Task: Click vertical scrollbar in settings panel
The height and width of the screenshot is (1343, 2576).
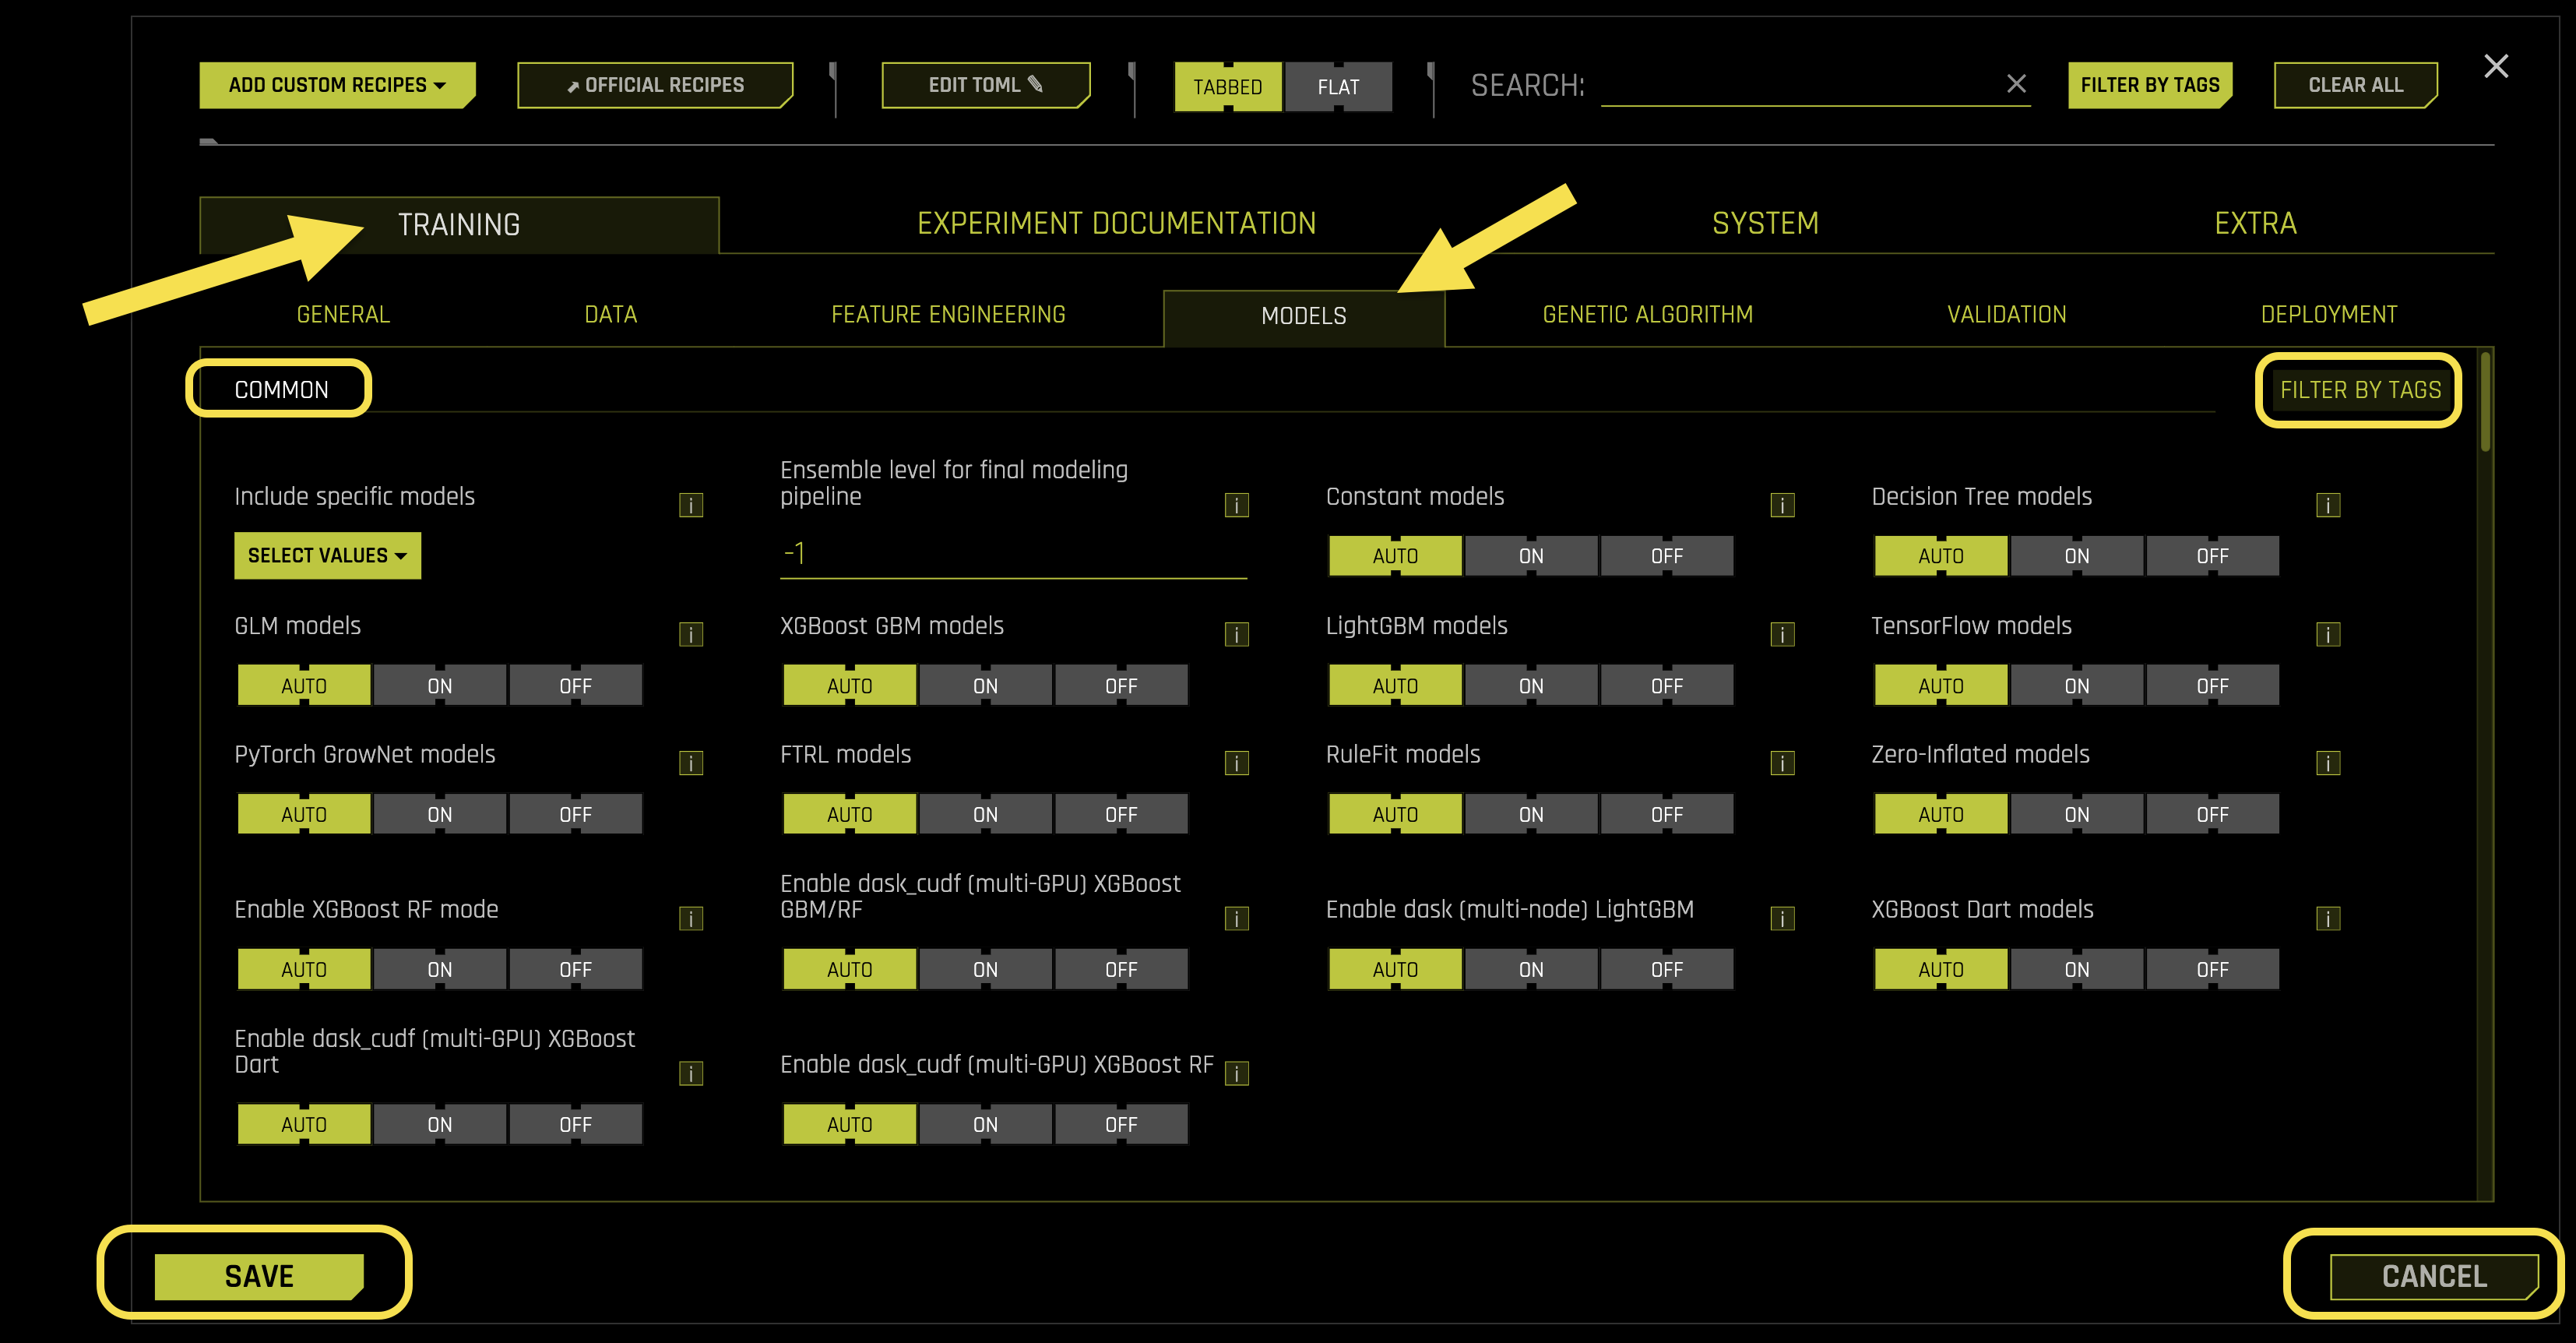Action: tap(2485, 402)
